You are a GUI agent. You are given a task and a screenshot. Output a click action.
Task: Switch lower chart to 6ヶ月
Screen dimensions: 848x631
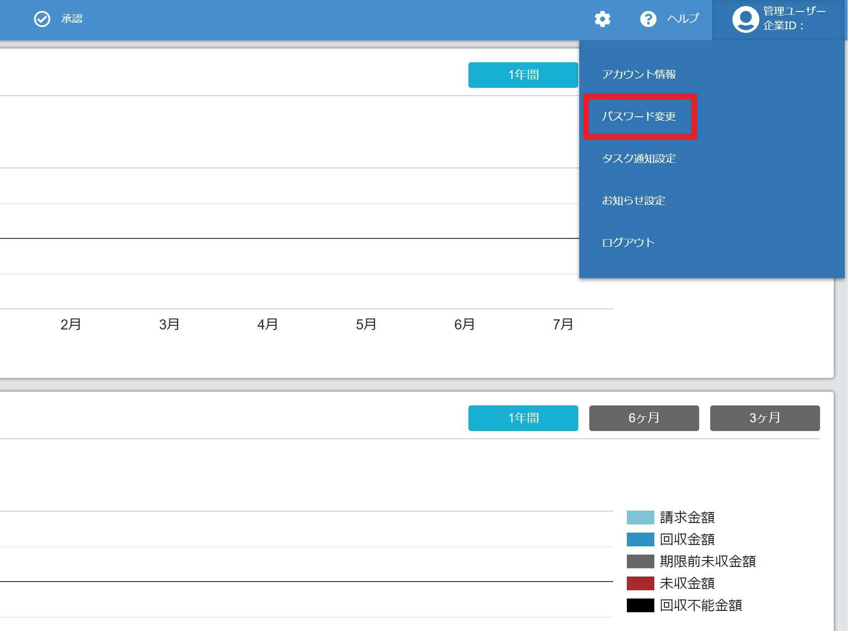(x=644, y=418)
